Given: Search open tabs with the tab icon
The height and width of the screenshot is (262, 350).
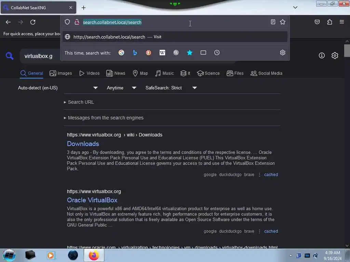Looking at the screenshot, I should coord(203,53).
